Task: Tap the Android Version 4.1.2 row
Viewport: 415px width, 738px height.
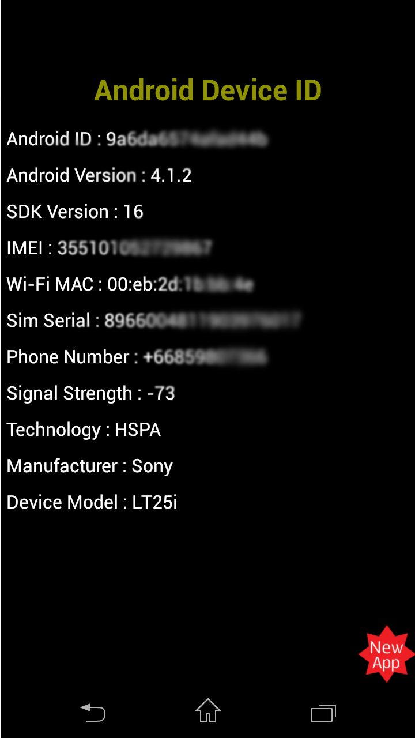Action: click(x=99, y=175)
